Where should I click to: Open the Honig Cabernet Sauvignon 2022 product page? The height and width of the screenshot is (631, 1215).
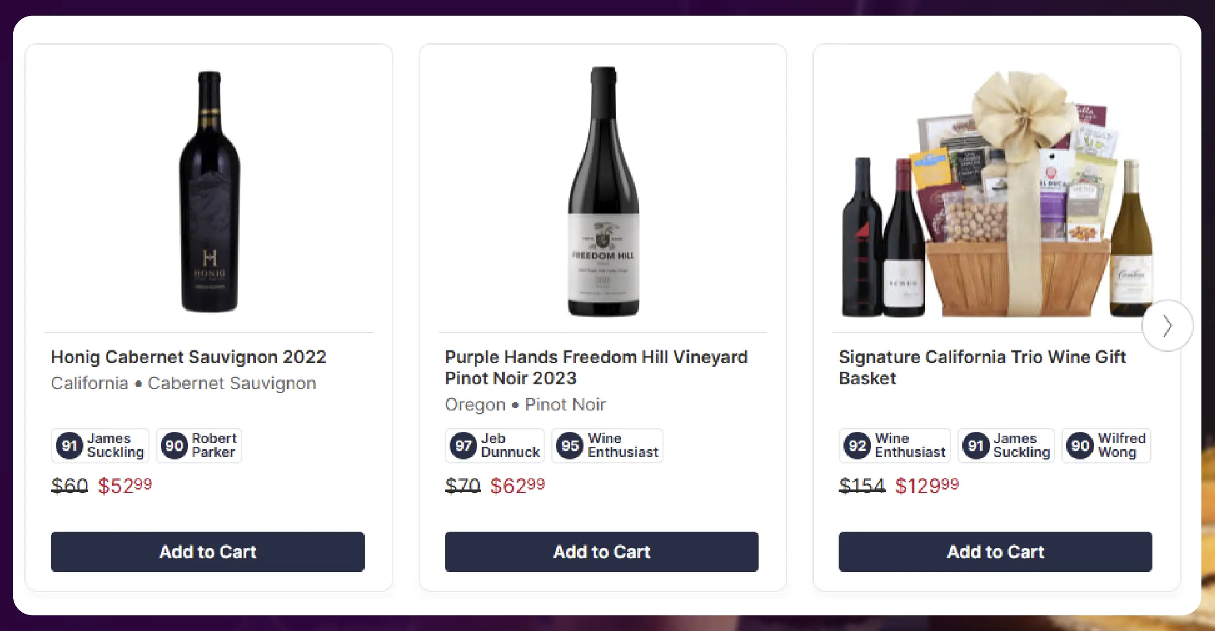pos(189,357)
